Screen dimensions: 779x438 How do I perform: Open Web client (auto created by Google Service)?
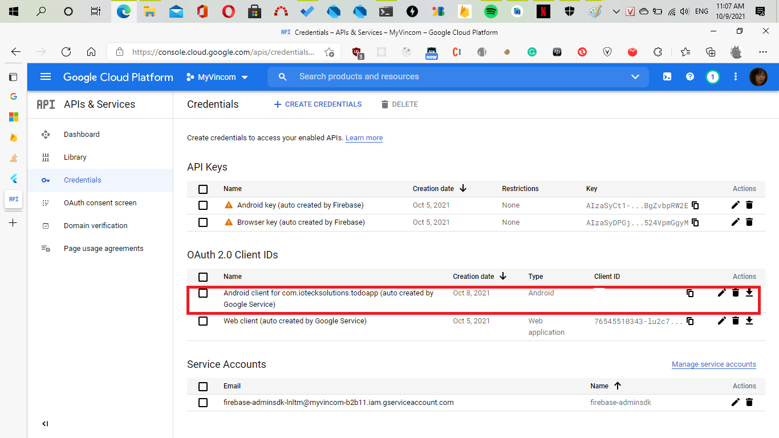[x=295, y=321]
